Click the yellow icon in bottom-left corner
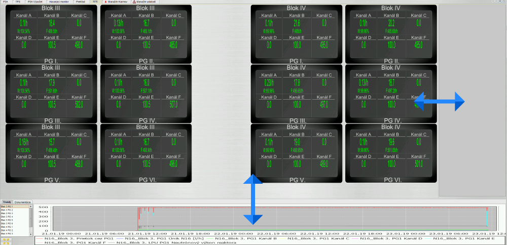Screen dimensions: 507x245 [x=6, y=240]
